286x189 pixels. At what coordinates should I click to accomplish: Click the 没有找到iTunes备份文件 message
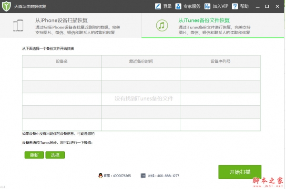(144, 99)
